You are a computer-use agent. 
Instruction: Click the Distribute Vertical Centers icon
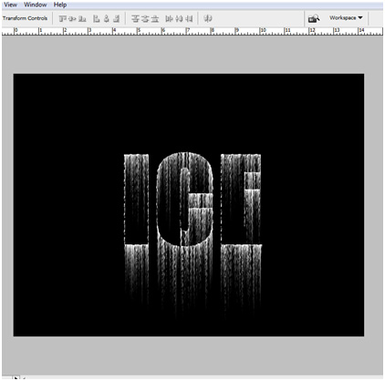[145, 19]
